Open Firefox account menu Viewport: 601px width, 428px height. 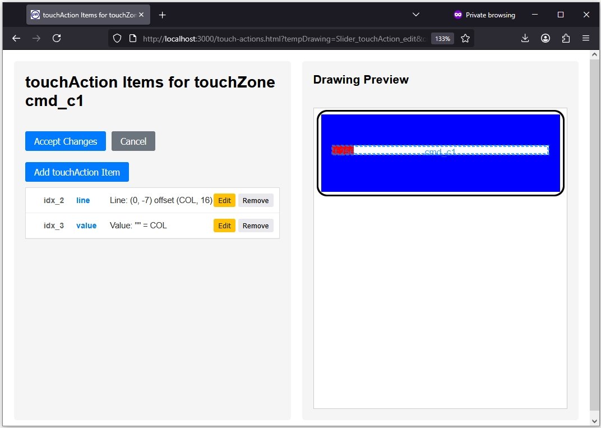point(545,38)
